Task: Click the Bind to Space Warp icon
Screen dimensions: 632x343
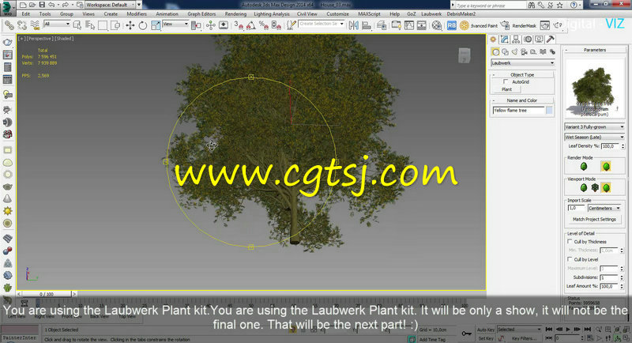Action: (x=35, y=25)
